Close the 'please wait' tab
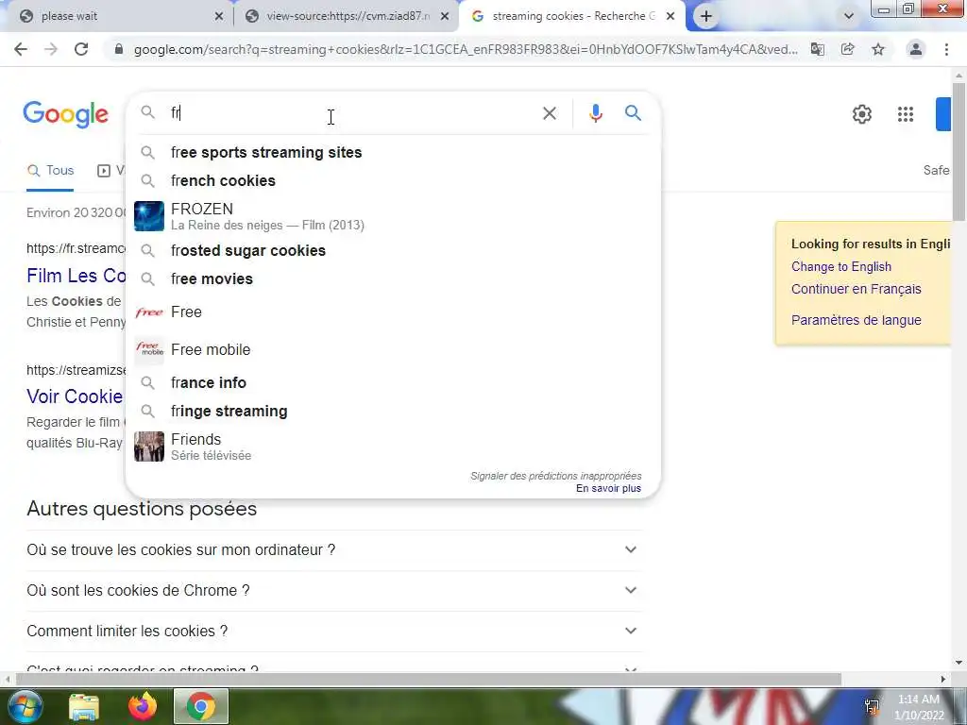The image size is (967, 725). (218, 17)
